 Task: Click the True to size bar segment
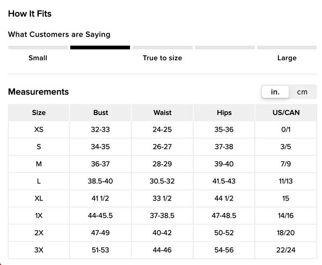pyautogui.click(x=162, y=47)
